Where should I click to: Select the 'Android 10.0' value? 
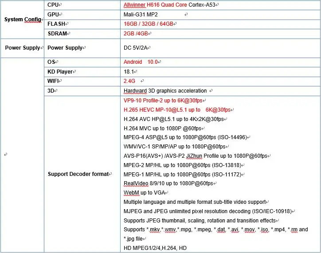click(141, 62)
